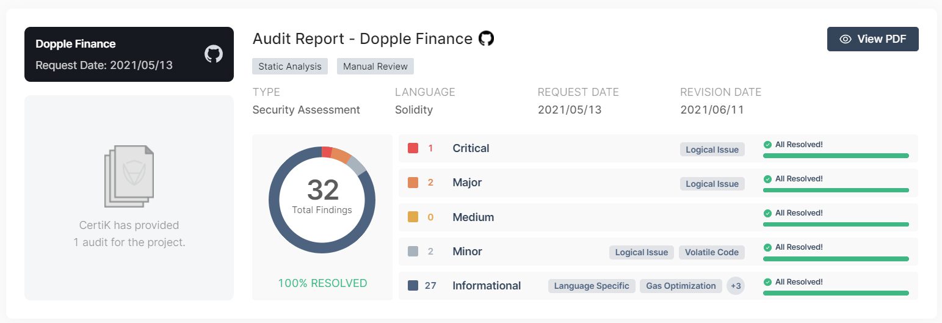The width and height of the screenshot is (942, 323).
Task: Click Logical Issue tag in Critical row
Action: pyautogui.click(x=712, y=150)
